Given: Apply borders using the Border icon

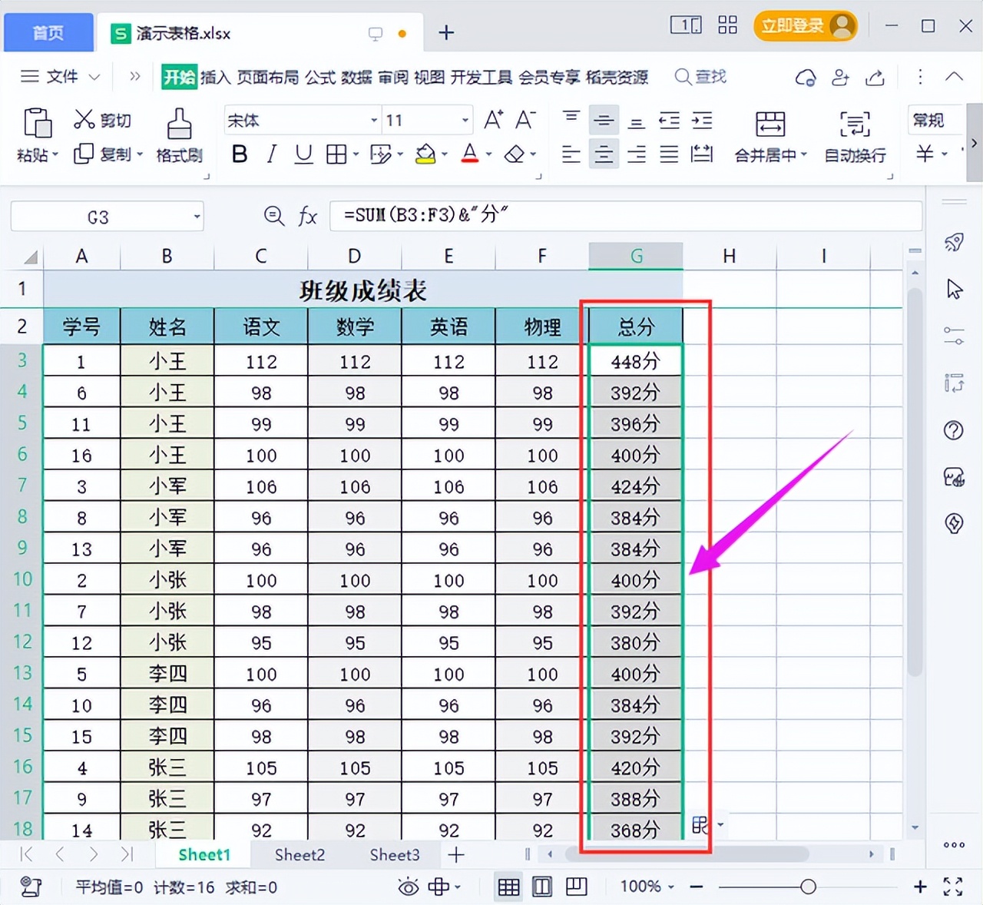Looking at the screenshot, I should (x=336, y=154).
